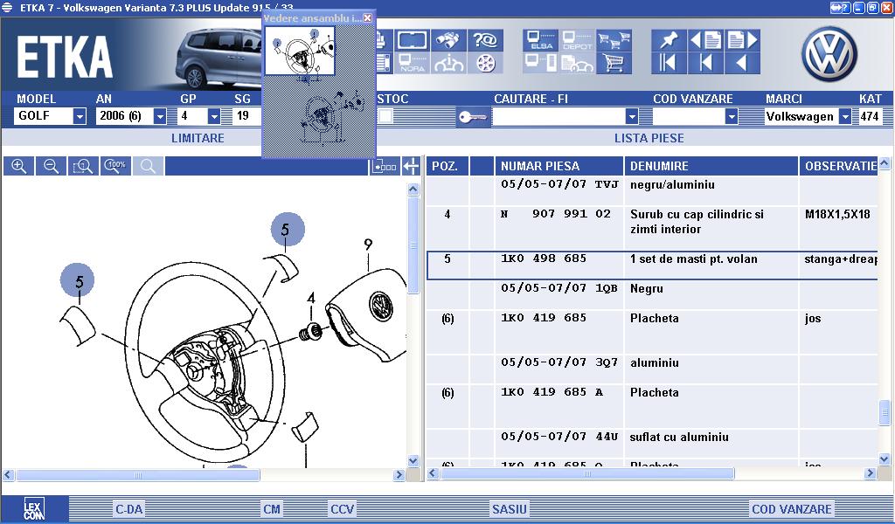The height and width of the screenshot is (524, 895).
Task: Click the panel splitter arrow icon
Action: pyautogui.click(x=411, y=166)
